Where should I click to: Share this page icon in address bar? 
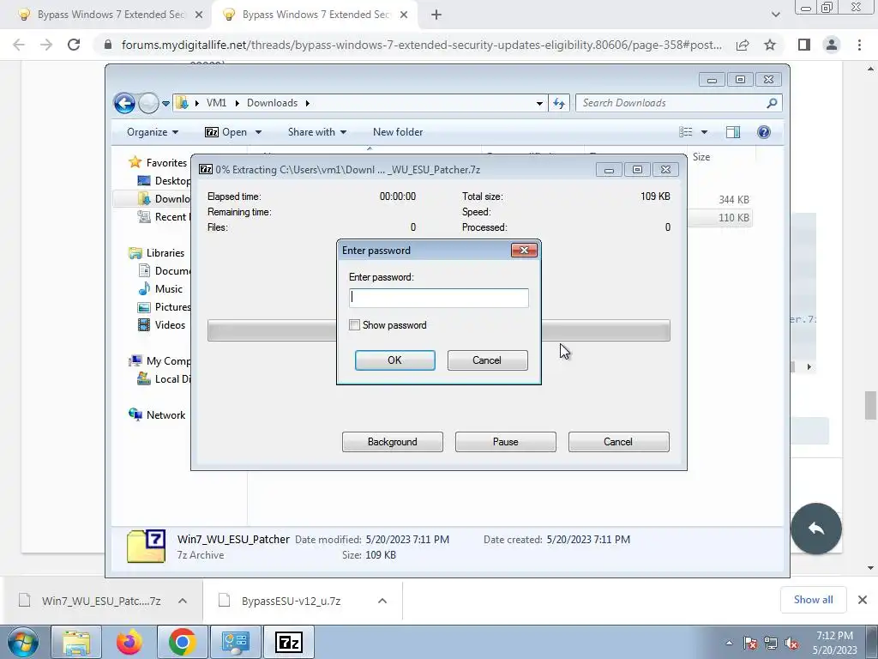pos(743,45)
